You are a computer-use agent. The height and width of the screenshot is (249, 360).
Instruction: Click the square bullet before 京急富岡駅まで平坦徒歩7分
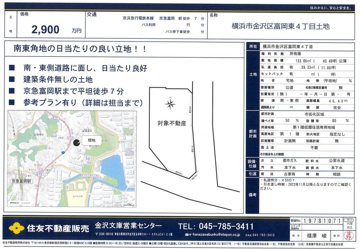[13, 91]
